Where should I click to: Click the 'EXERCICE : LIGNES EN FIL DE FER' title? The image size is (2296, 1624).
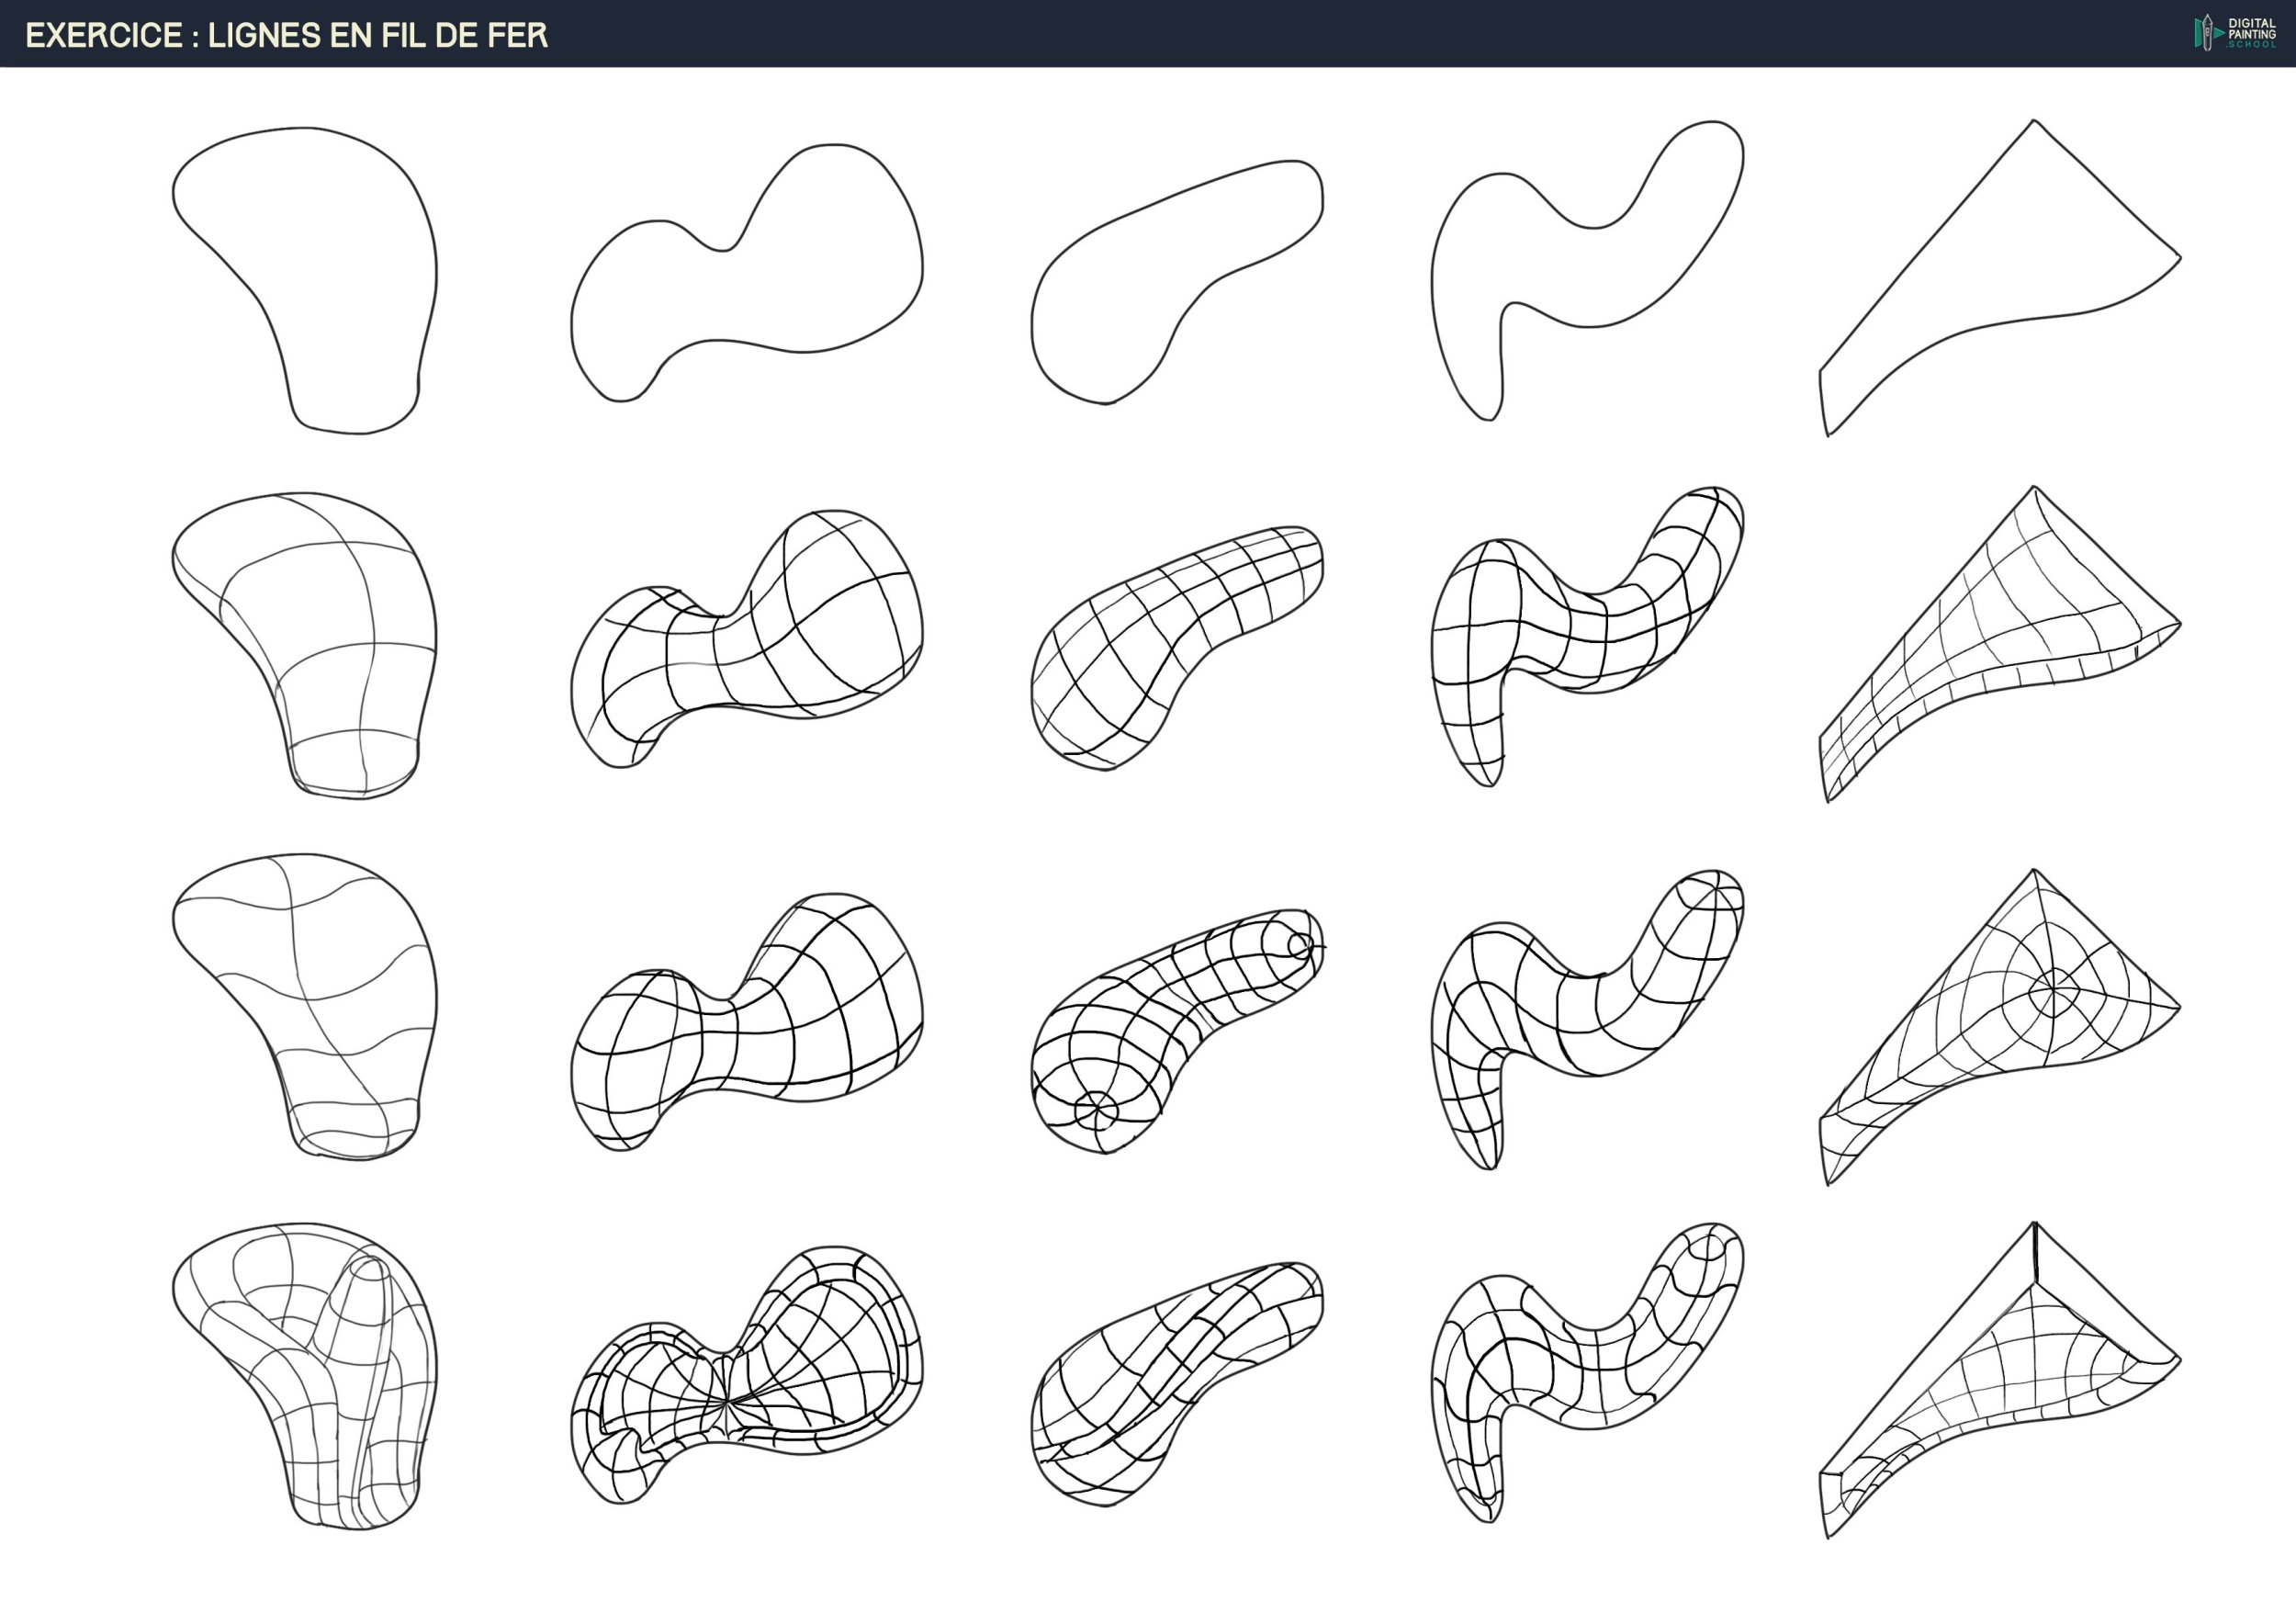[286, 35]
